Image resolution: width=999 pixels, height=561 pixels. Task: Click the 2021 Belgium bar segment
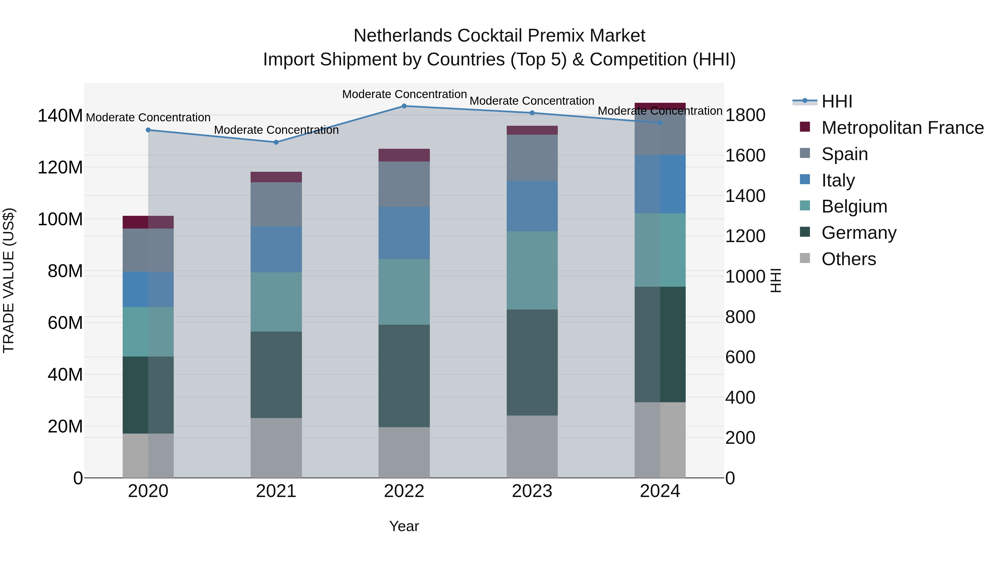[x=276, y=302]
